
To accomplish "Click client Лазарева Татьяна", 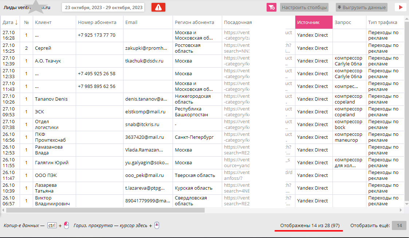I will (46, 188).
